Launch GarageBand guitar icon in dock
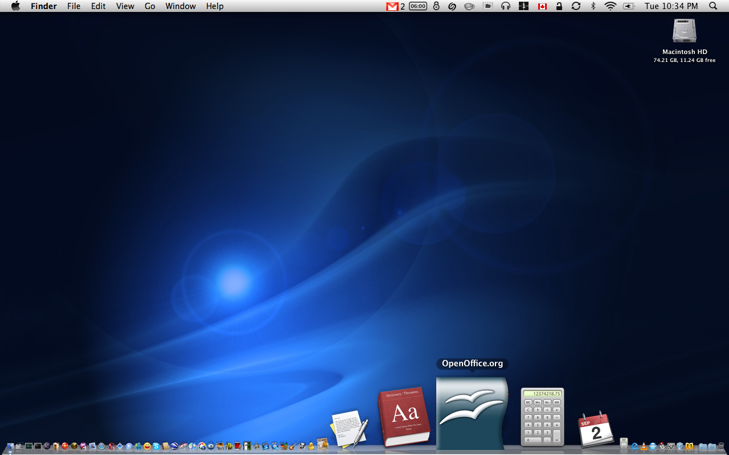This screenshot has height=455, width=729. (x=293, y=446)
